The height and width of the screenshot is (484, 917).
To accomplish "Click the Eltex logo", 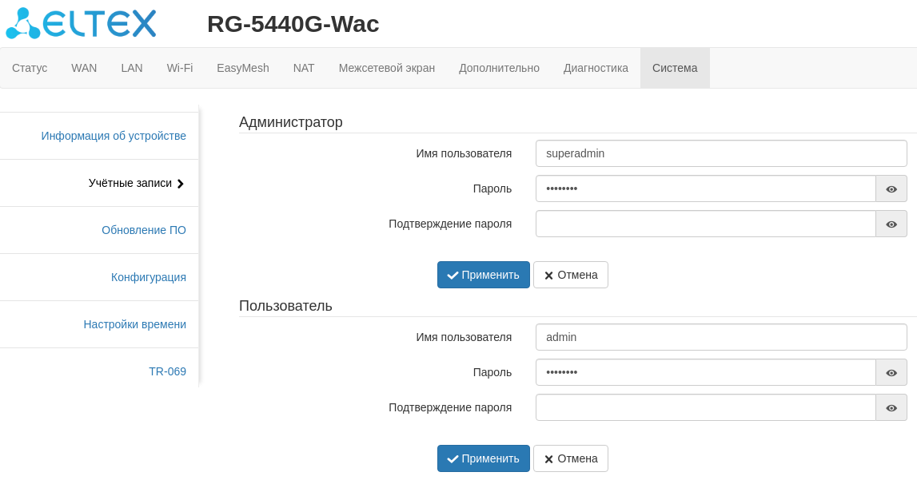I will [81, 23].
